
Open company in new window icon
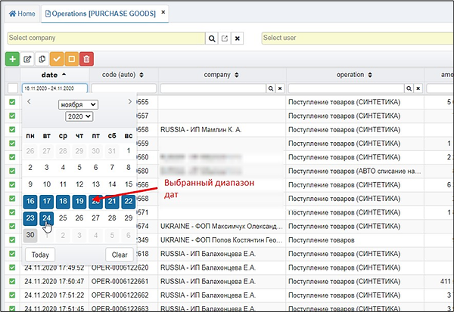[225, 39]
